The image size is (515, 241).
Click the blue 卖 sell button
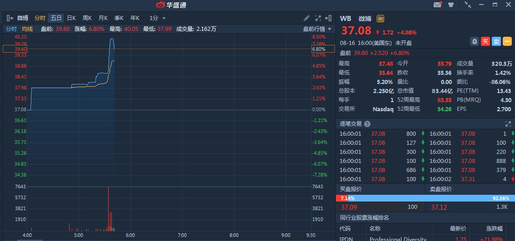[496, 41]
